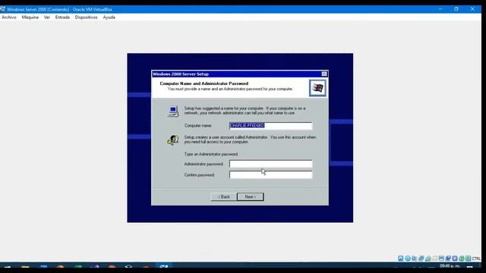Click the taskbar clock showing 09:49 p. m.
Viewport: 486px width, 273px height.
point(450,266)
